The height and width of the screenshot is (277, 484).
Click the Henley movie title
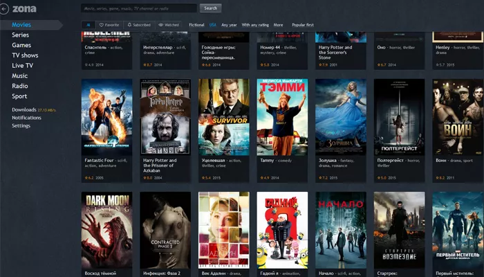coord(443,48)
